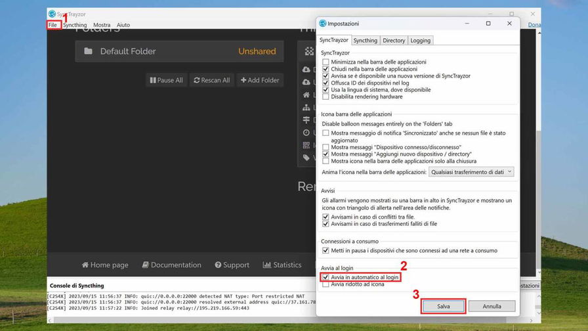Click the upload rate cloud icon

pos(306,82)
